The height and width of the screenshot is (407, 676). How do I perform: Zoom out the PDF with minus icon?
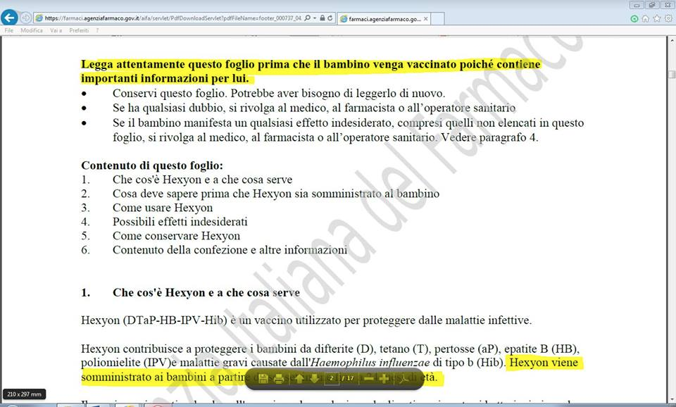pyautogui.click(x=368, y=379)
